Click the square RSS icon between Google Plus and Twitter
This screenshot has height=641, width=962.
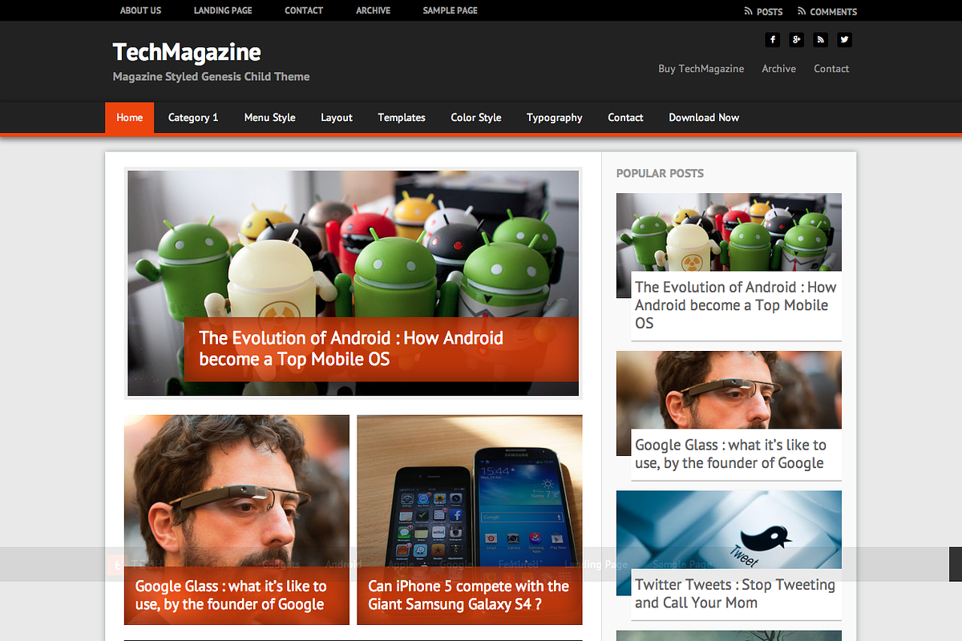[820, 39]
